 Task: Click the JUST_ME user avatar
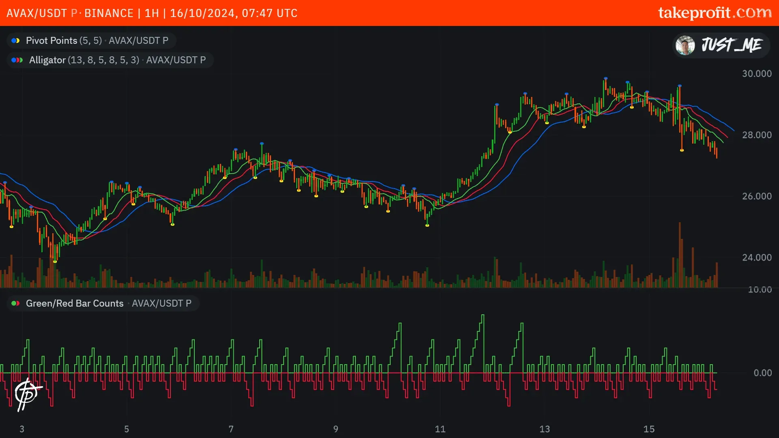coord(685,45)
